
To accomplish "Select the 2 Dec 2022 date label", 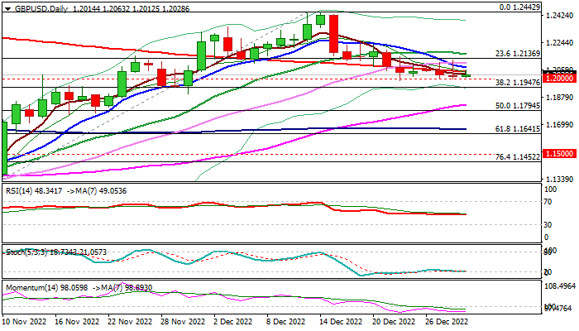I will [233, 321].
